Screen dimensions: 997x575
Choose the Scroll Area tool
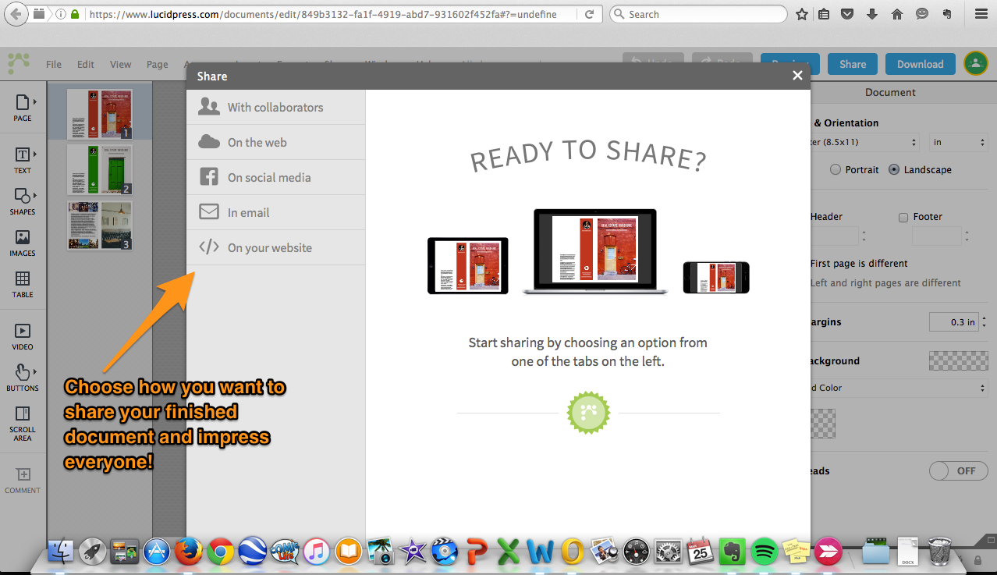pos(23,422)
